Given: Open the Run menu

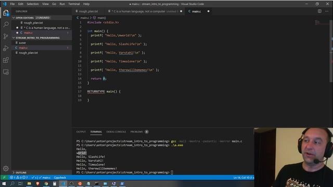Looking at the screenshot, I should click(62, 4).
